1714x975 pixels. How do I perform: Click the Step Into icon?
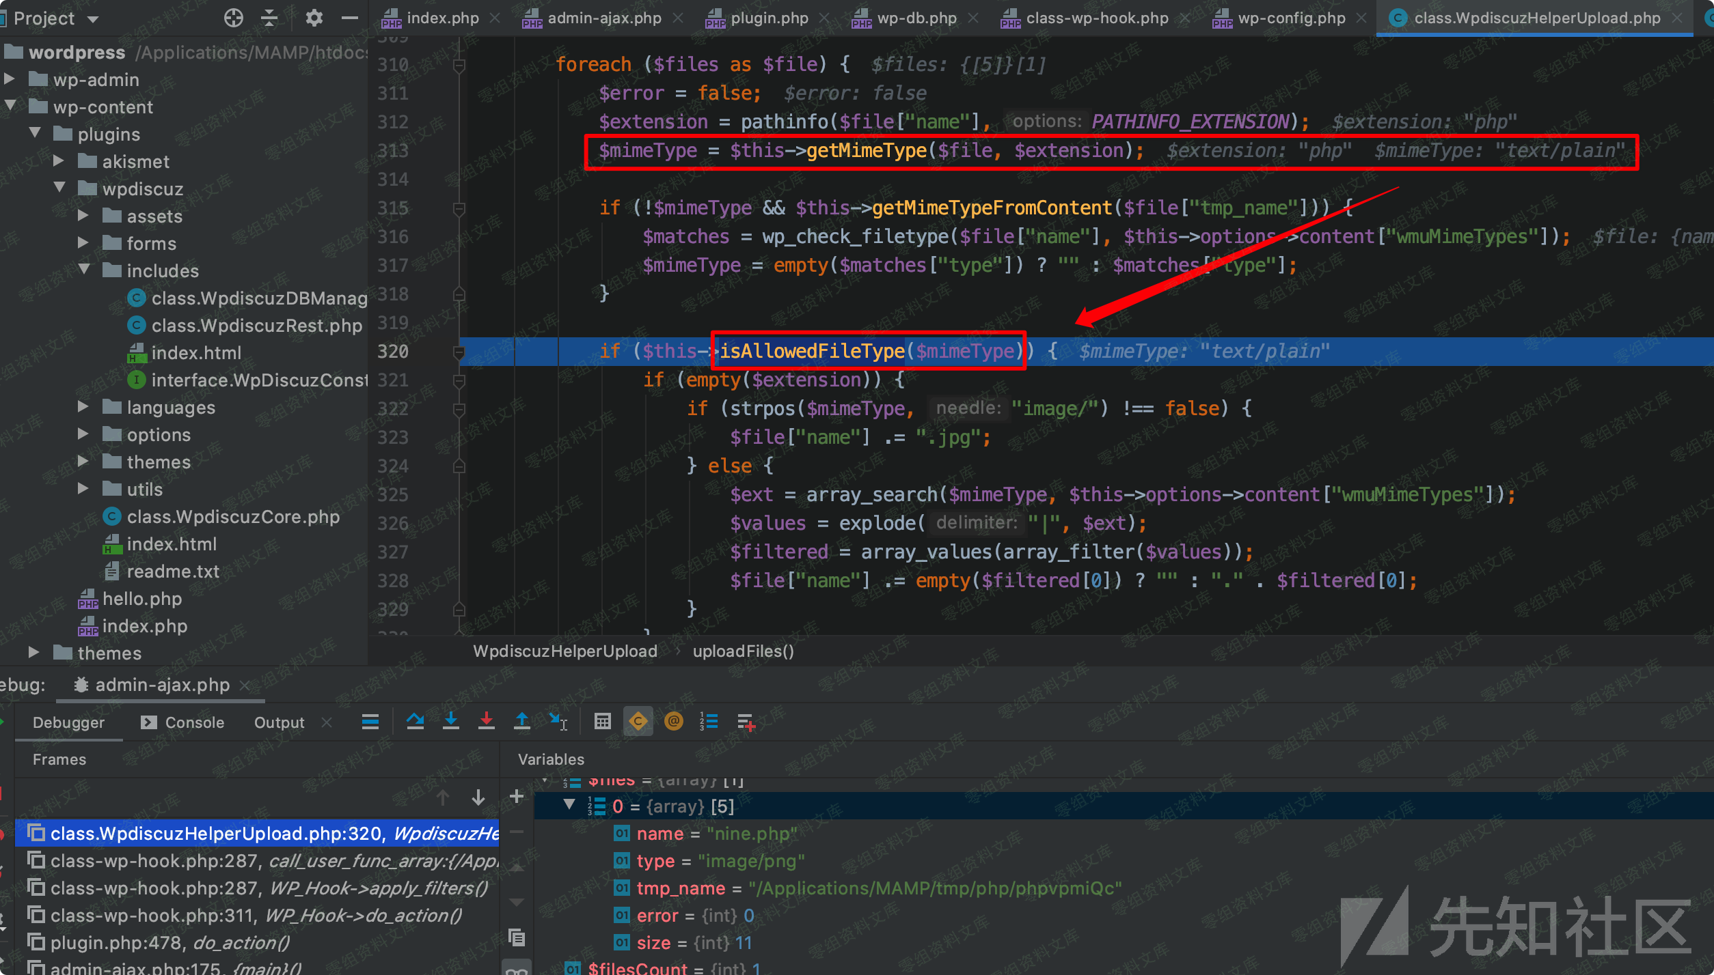pyautogui.click(x=450, y=722)
